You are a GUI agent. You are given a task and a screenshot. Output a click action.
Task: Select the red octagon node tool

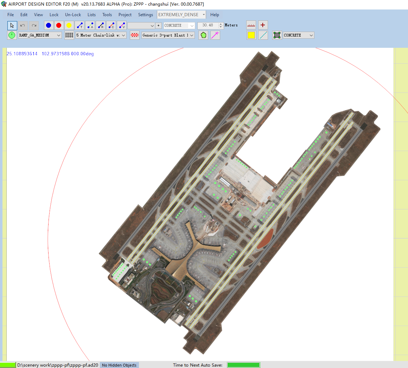pos(59,26)
